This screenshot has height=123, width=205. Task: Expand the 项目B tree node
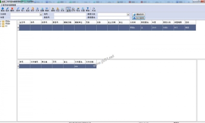pyautogui.click(x=1, y=24)
